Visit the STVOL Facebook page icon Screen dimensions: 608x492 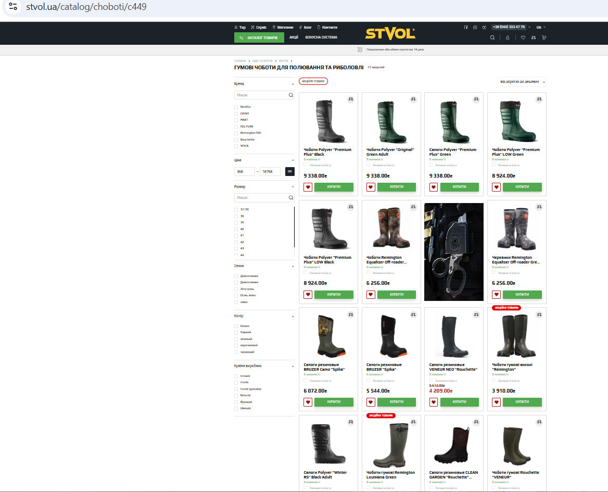tap(466, 27)
